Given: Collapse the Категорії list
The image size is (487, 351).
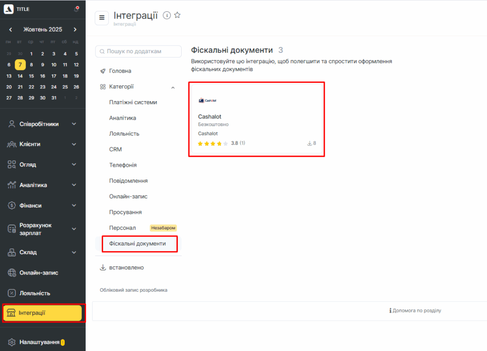Looking at the screenshot, I should [x=173, y=87].
